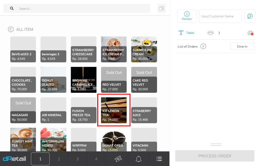This screenshot has height=166, width=270.
Task: Open the Dine In order type selector
Action: pos(242,46)
